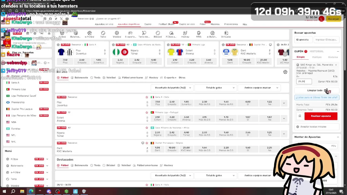
Task: Click the Recargar button
Action: [333, 19]
